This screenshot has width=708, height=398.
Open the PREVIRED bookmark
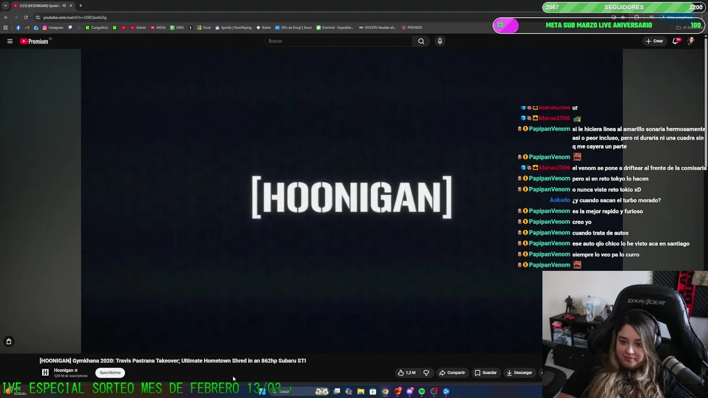point(412,28)
